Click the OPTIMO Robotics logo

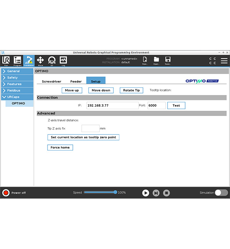pyautogui.click(x=202, y=81)
